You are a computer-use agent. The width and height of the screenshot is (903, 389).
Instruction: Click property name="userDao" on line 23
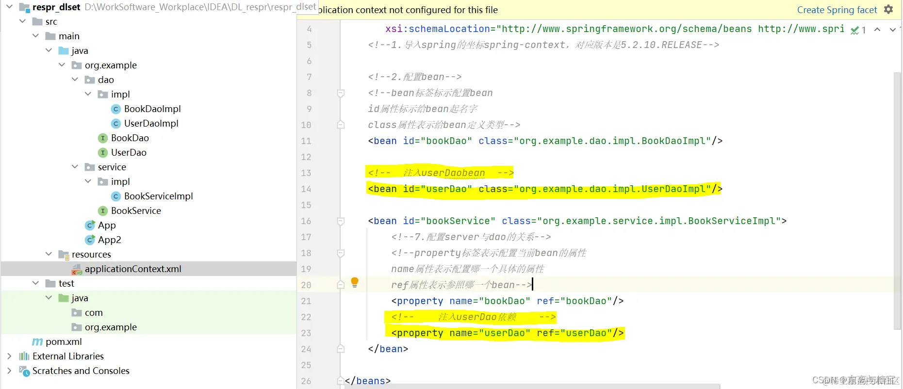pos(508,333)
